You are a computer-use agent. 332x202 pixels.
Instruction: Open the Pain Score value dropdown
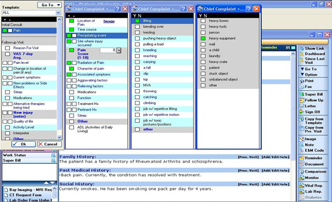(119, 50)
